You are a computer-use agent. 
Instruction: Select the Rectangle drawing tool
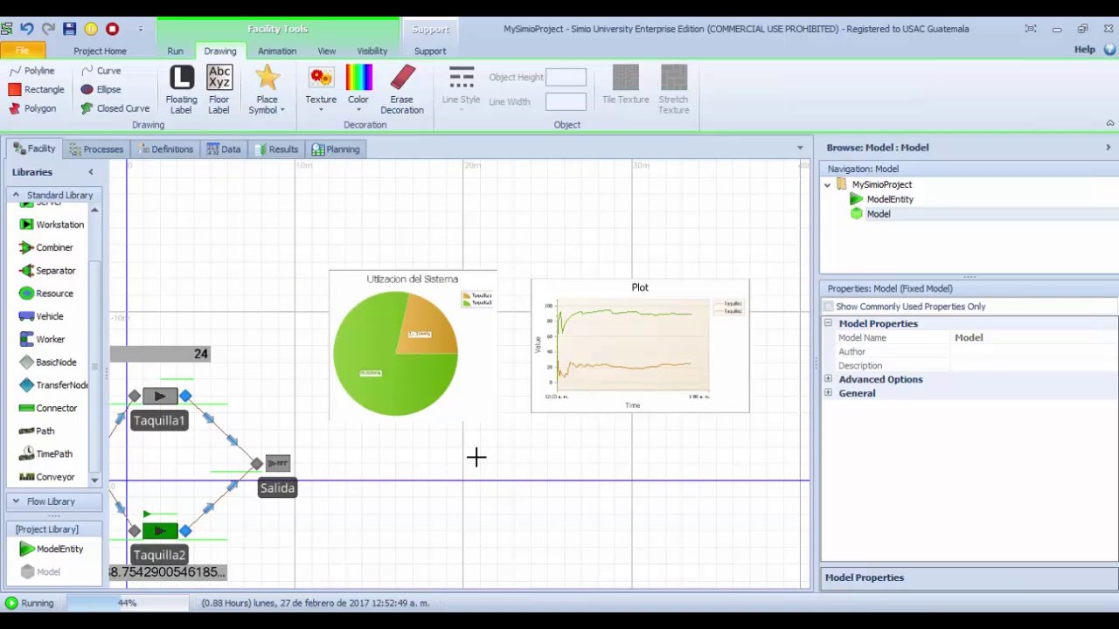[x=37, y=89]
